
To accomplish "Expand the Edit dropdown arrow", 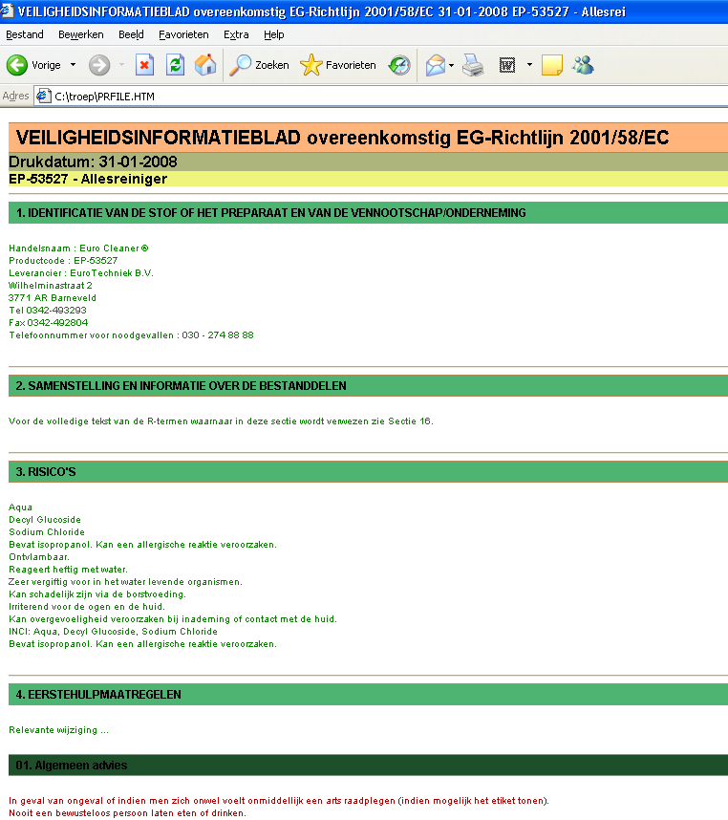I will pos(529,65).
